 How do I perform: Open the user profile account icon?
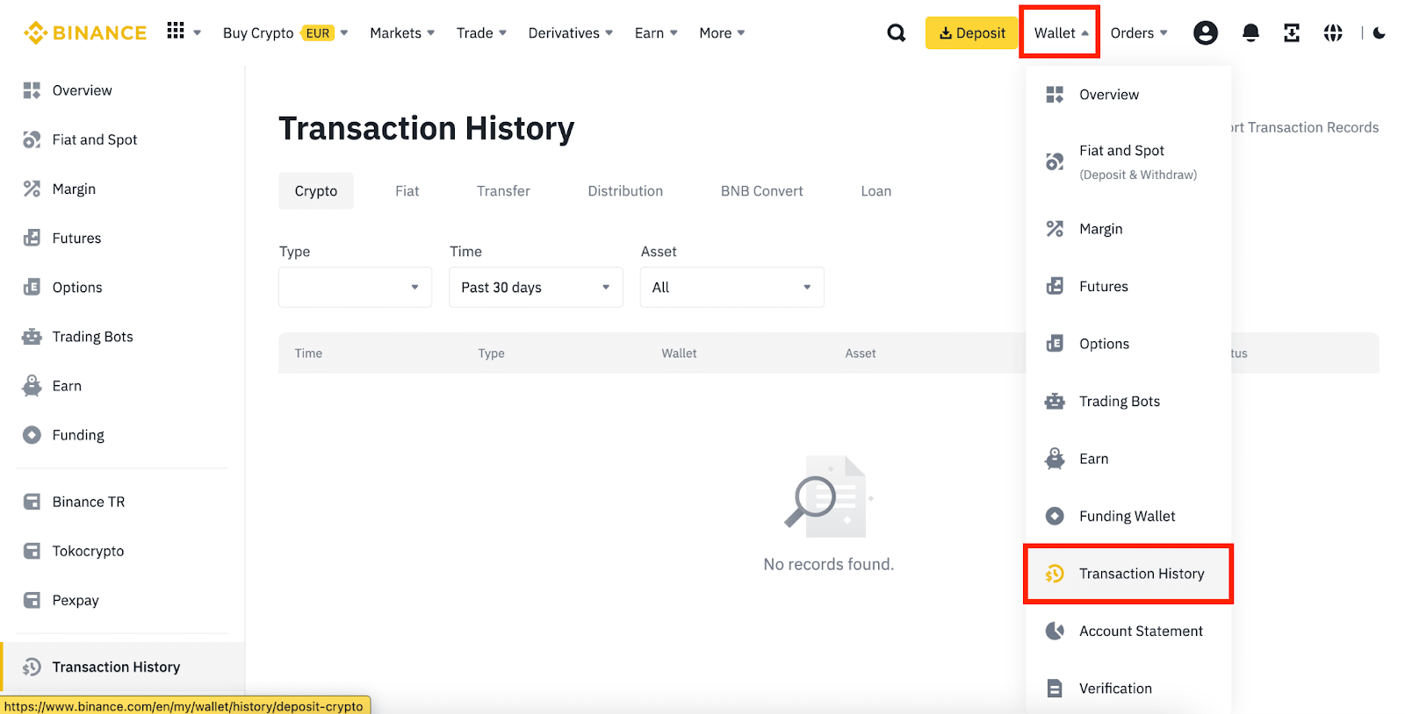pyautogui.click(x=1205, y=33)
